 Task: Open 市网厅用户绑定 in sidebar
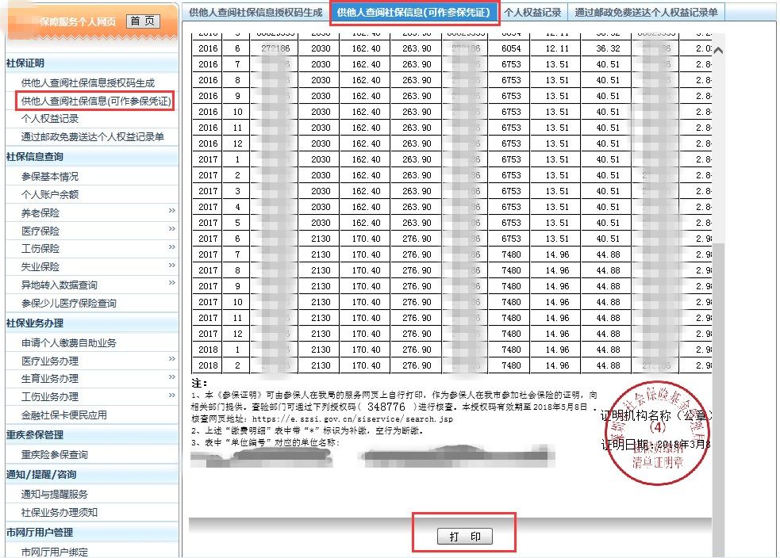54,552
